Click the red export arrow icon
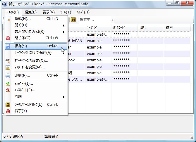The image size is (196, 142). click(8, 90)
